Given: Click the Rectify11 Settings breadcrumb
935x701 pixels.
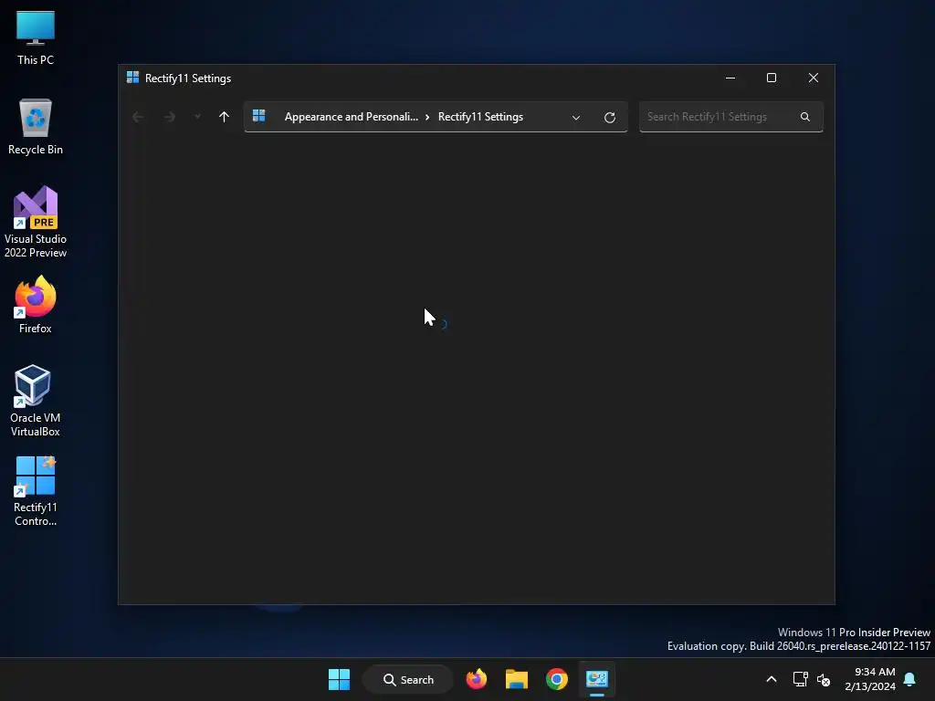Looking at the screenshot, I should coord(480,117).
